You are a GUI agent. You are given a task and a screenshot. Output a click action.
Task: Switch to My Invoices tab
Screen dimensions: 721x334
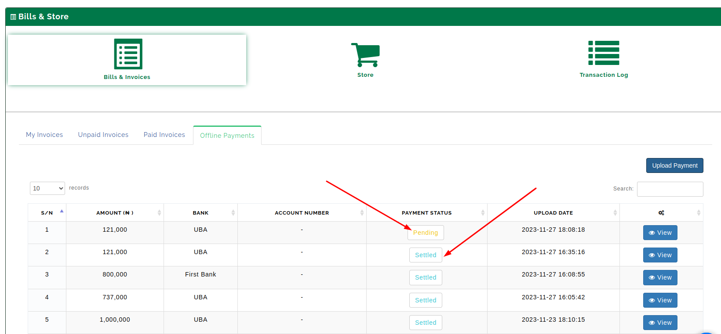(44, 135)
